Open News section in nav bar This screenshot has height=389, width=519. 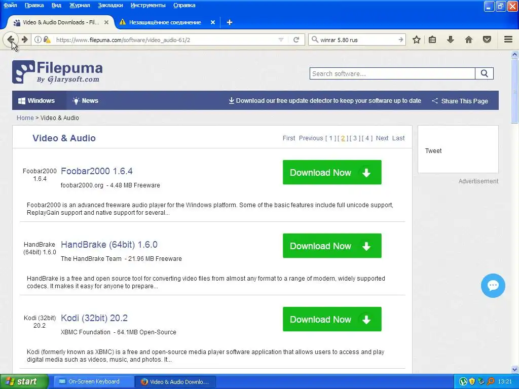coord(85,101)
